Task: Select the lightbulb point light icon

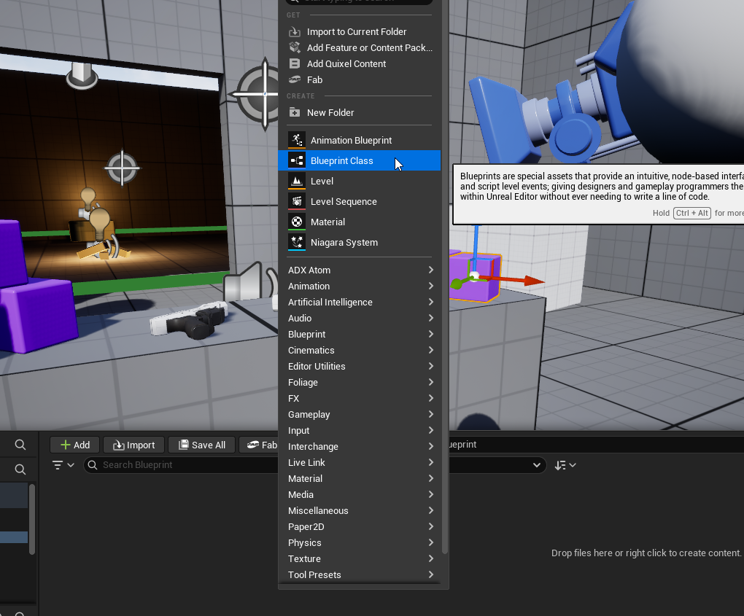Action: [x=99, y=224]
